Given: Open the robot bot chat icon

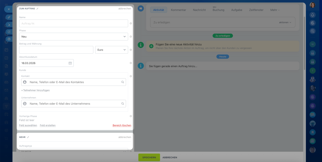Looking at the screenshot, I should tap(312, 123).
